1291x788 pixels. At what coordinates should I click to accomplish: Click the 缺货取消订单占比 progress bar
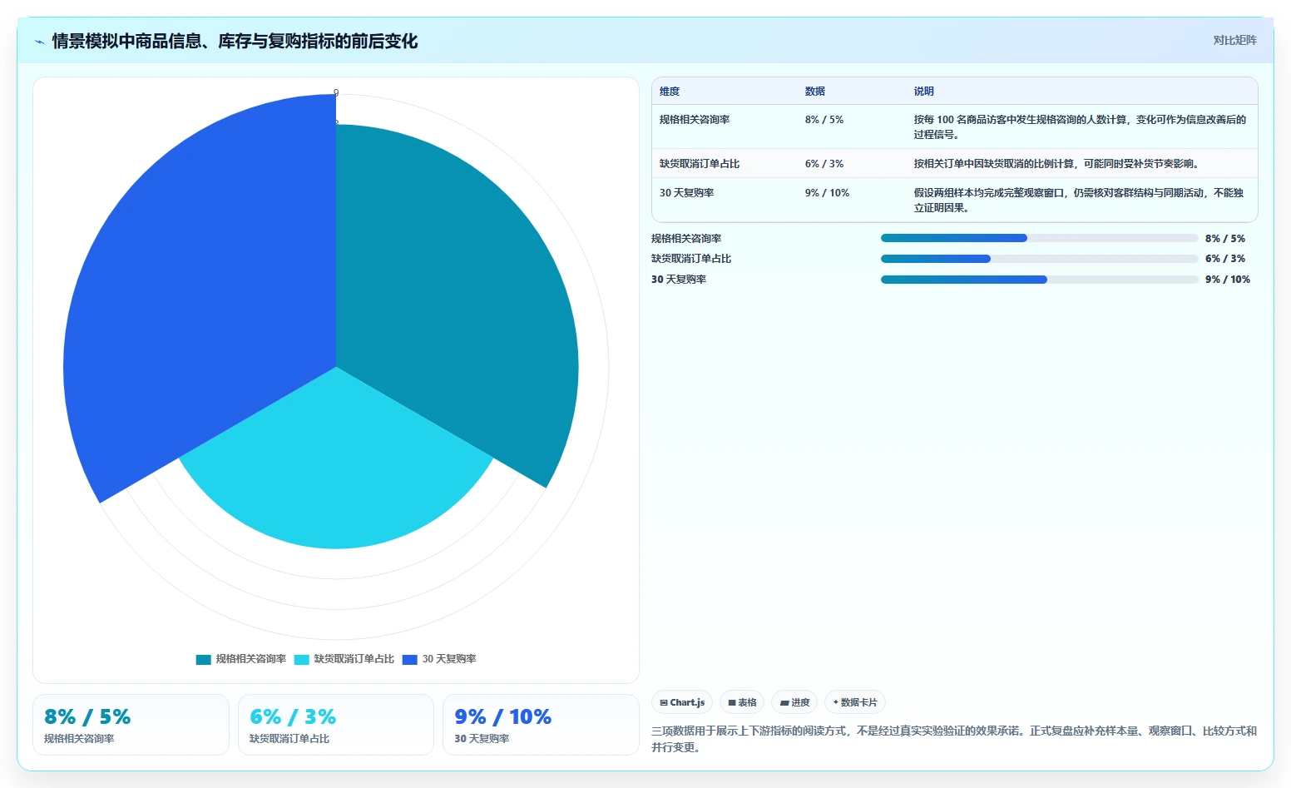point(1039,259)
